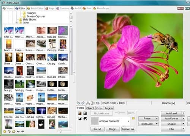The image size is (190, 136).
Task: Click the yellow star beside the frame selector
Action: [133, 118]
